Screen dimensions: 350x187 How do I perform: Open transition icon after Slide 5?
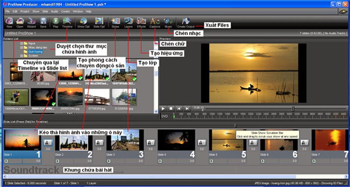click(253, 142)
